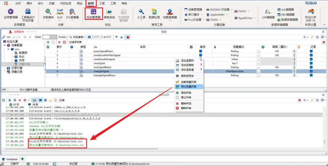
Task: Clear the filter string with red X
Action: click(324, 42)
